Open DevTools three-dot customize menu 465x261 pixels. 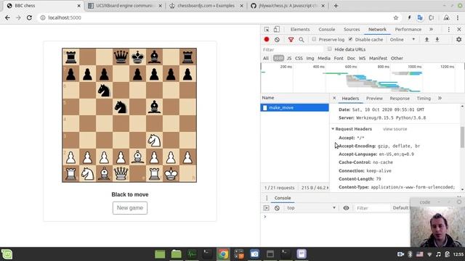tap(449, 29)
